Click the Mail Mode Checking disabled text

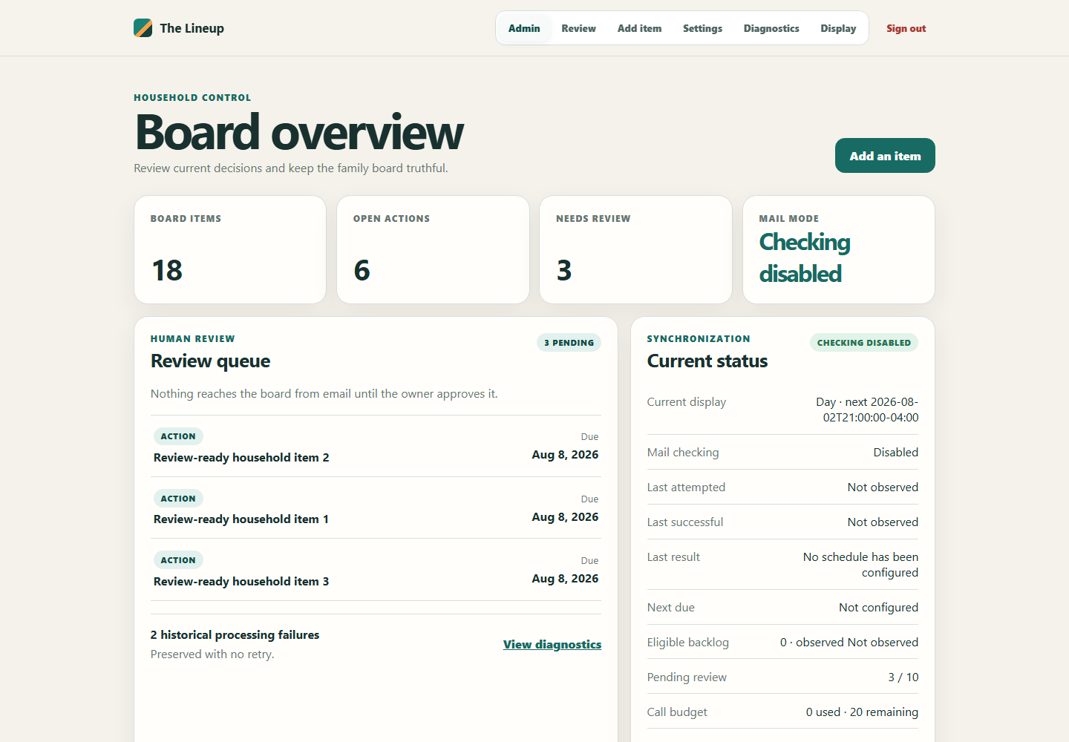805,257
